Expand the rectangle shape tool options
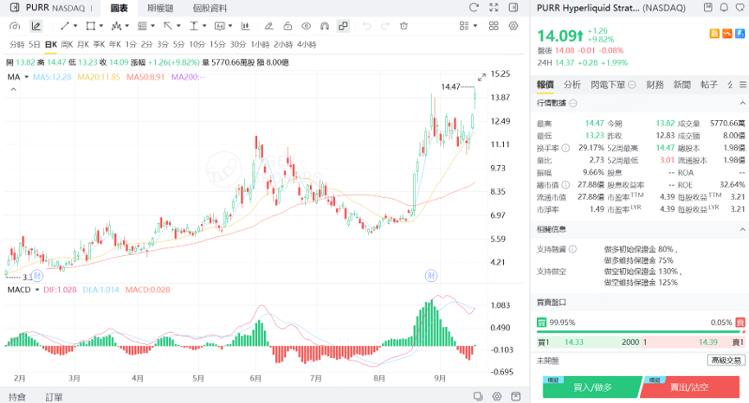The height and width of the screenshot is (403, 749). [100, 26]
